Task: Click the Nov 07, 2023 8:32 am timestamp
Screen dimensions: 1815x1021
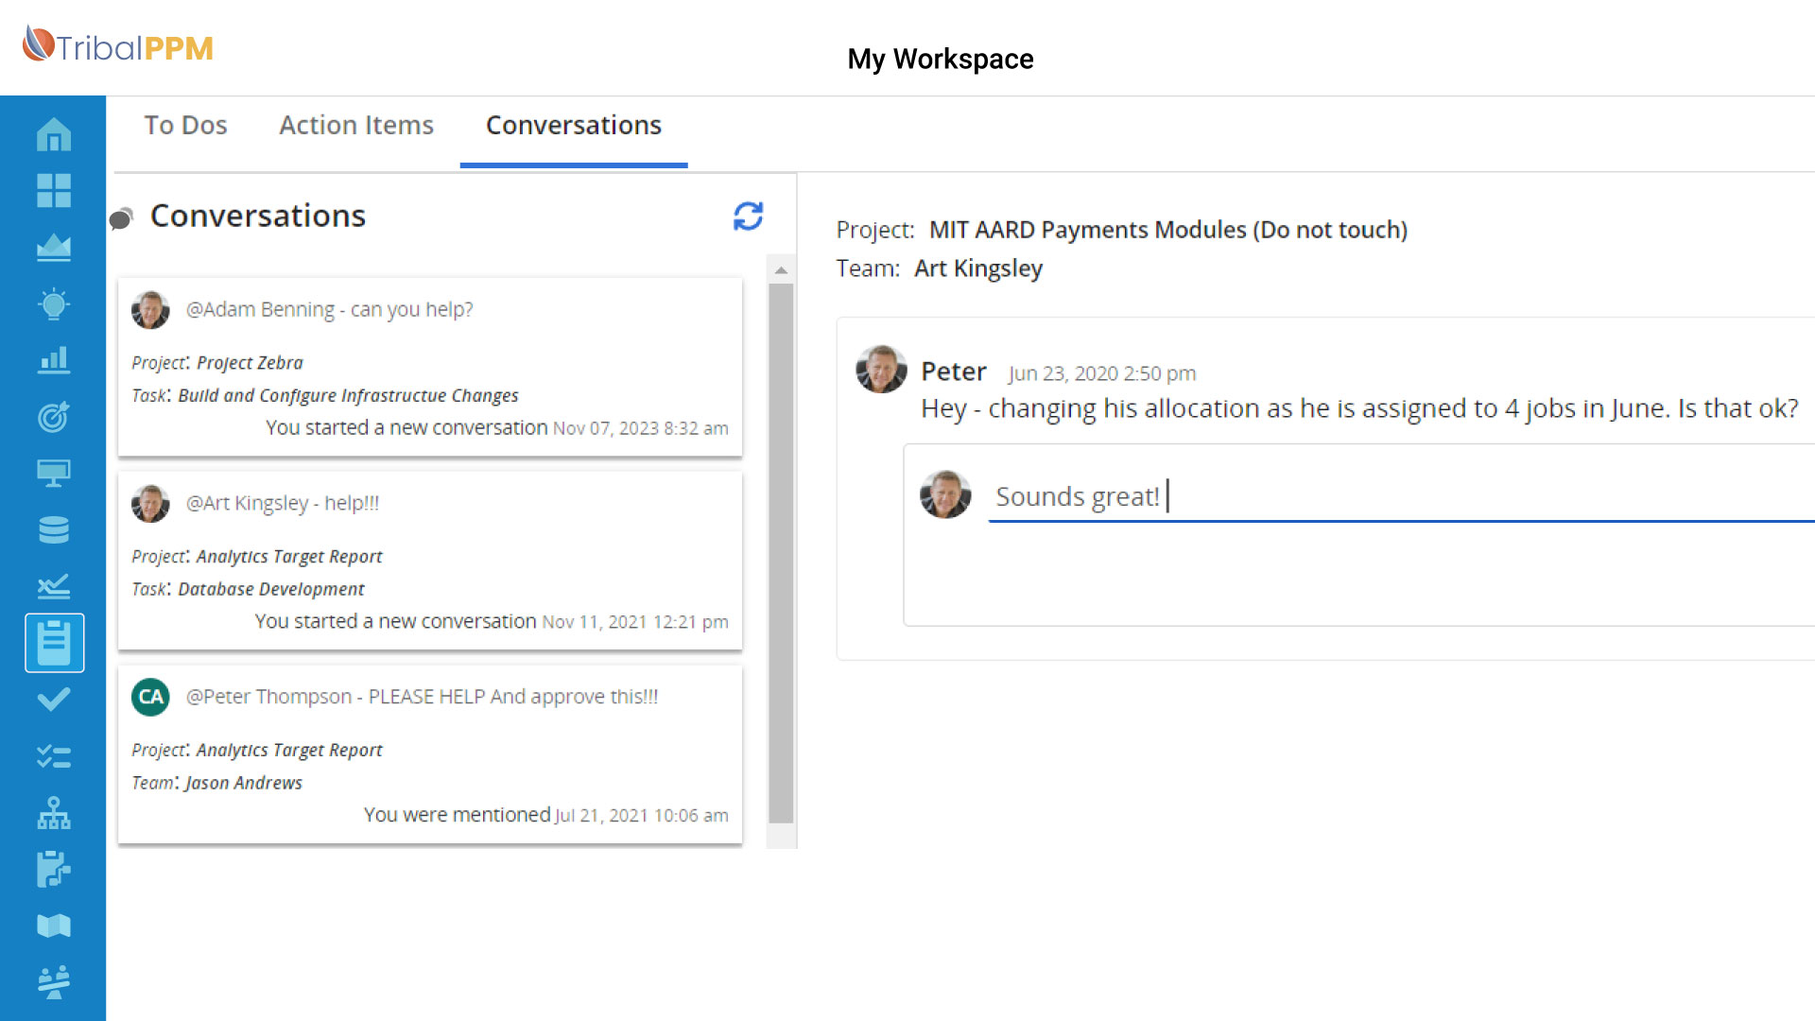Action: (x=640, y=429)
